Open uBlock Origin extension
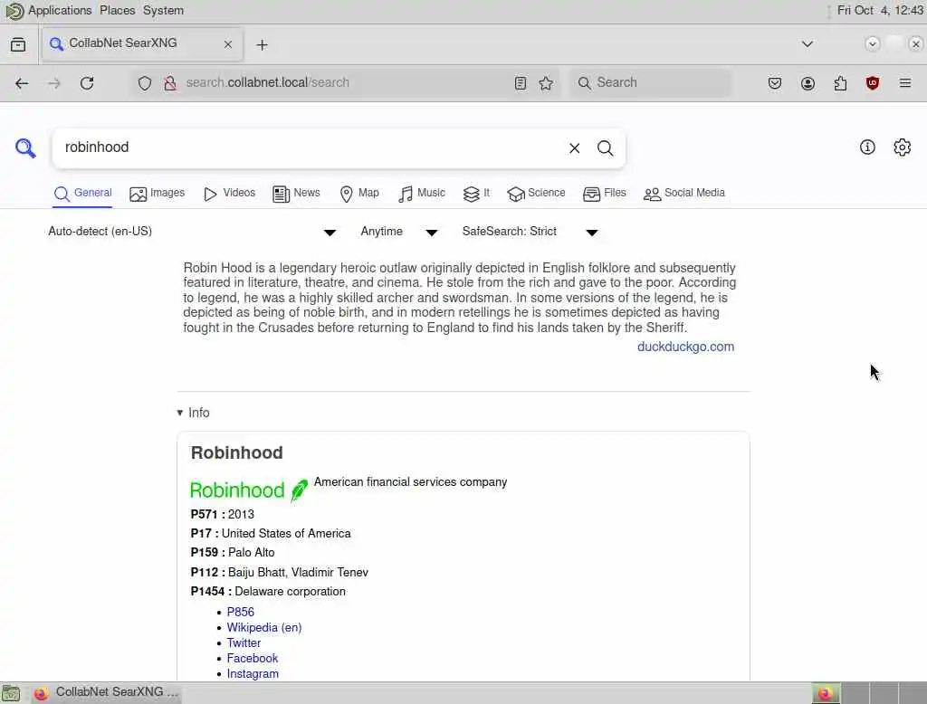 [873, 83]
